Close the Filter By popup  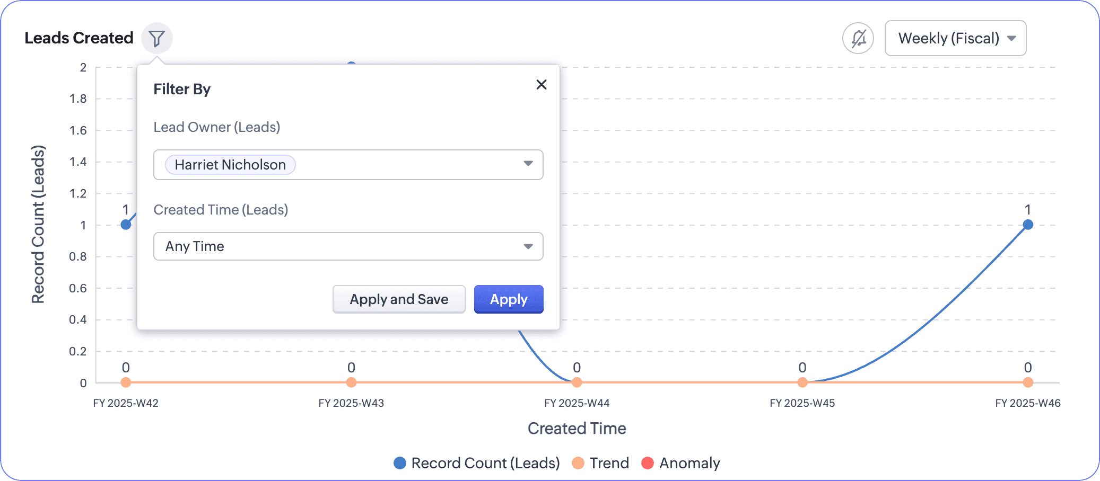541,85
